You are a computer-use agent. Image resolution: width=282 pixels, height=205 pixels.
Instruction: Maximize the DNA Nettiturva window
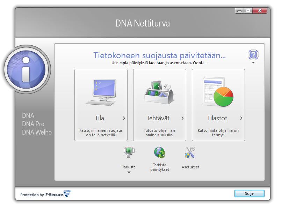(248, 10)
